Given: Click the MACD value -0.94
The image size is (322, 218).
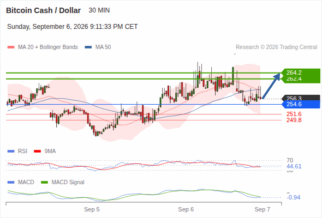Looking at the screenshot, I should tap(294, 197).
